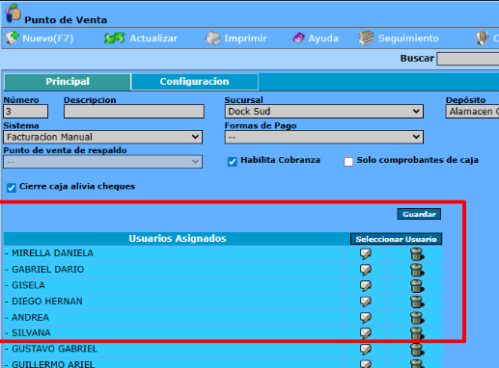Remove SILVANA using the trash icon
This screenshot has width=499, height=368.
(x=417, y=333)
